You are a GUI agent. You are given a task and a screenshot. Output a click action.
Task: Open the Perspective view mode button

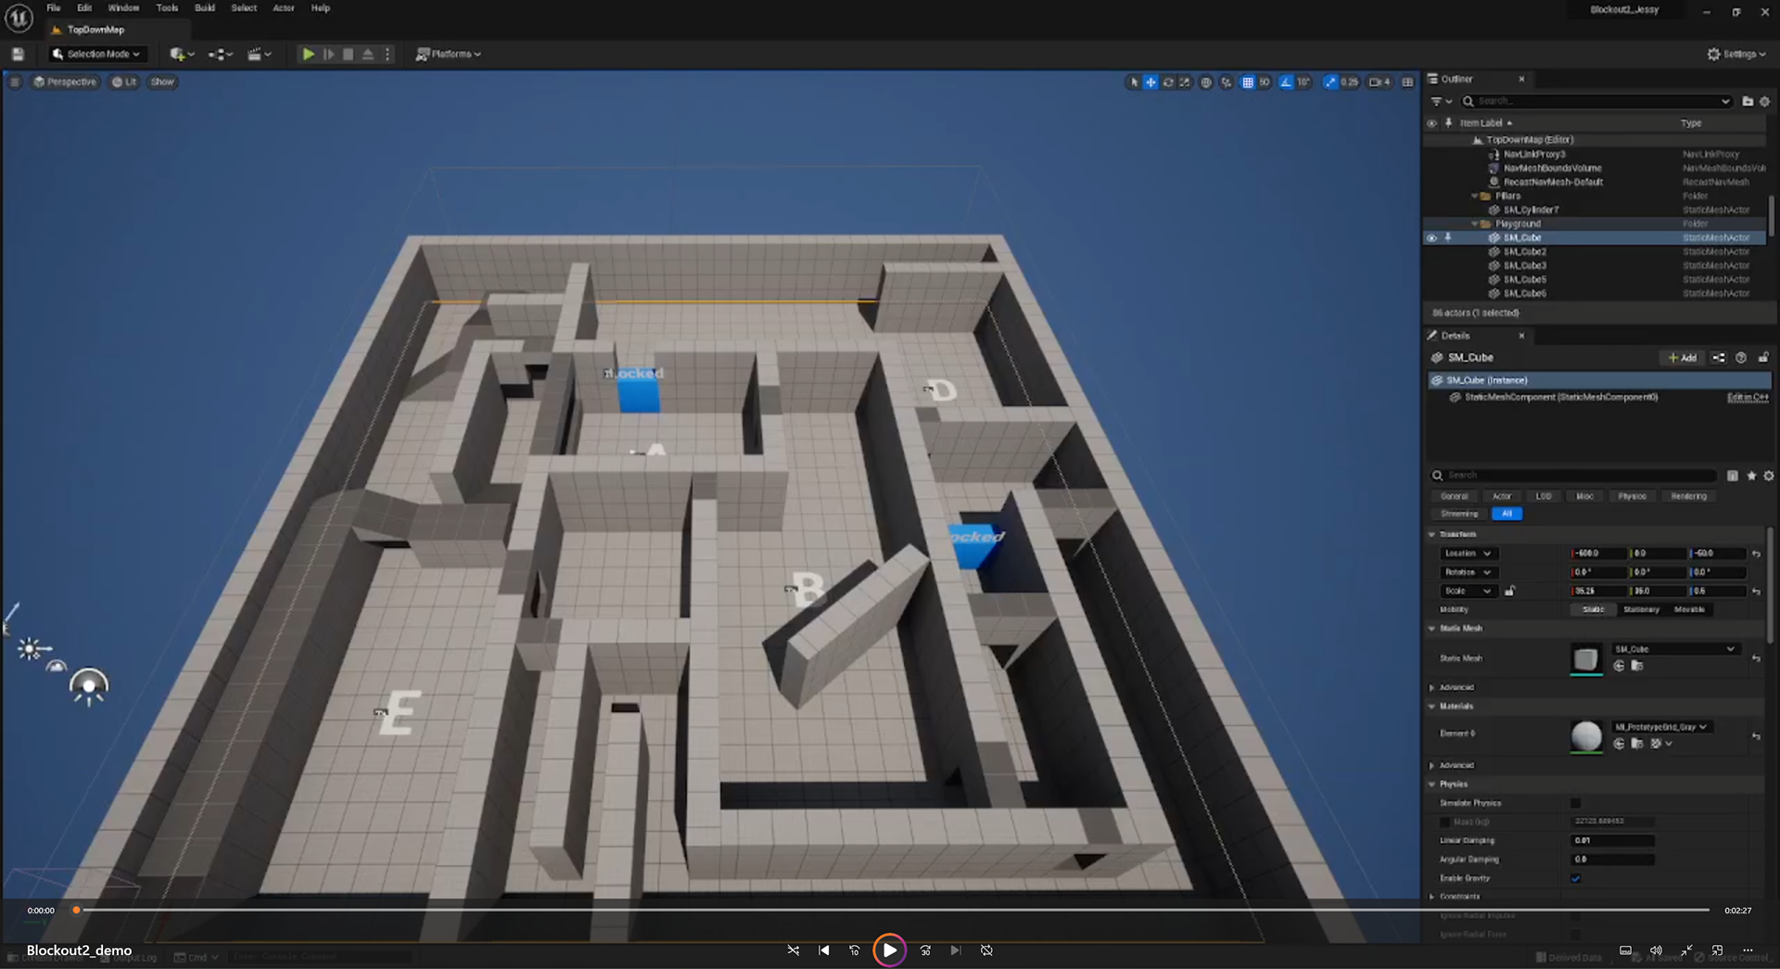click(x=65, y=82)
